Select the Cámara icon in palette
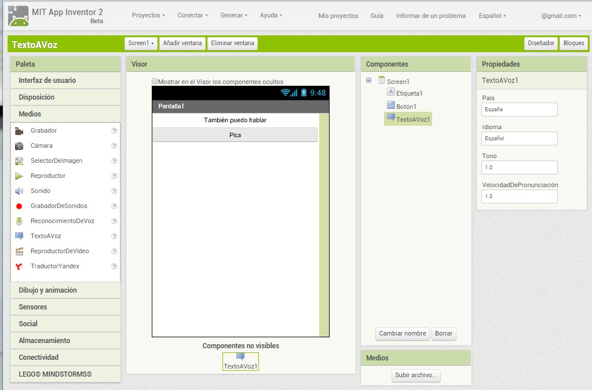592x390 pixels. click(x=19, y=145)
